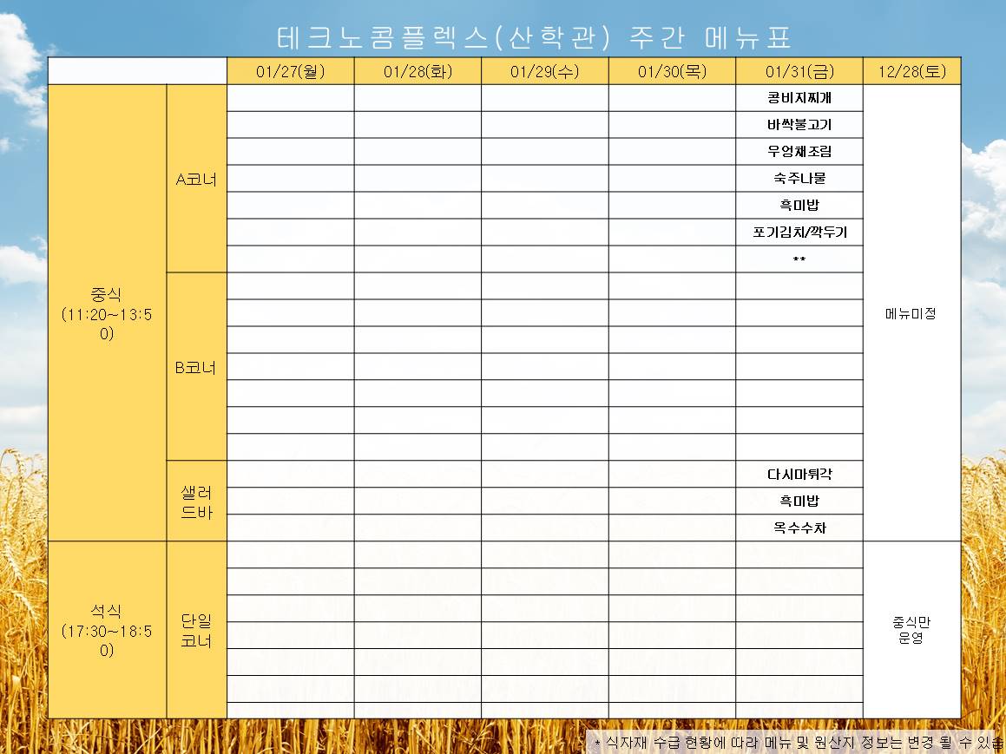Select the 숙주나물 menu cell
Screen dimensions: 1006x754
point(799,179)
